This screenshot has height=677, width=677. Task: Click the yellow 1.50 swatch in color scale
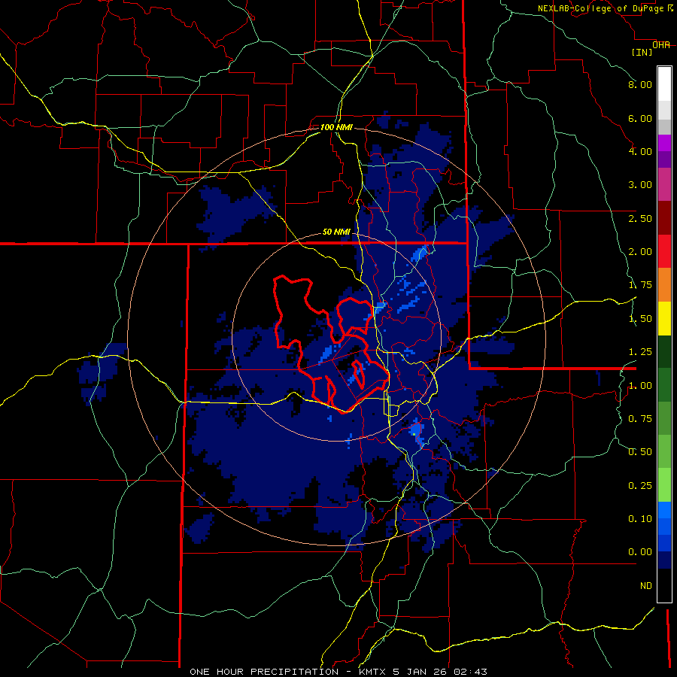click(x=664, y=319)
